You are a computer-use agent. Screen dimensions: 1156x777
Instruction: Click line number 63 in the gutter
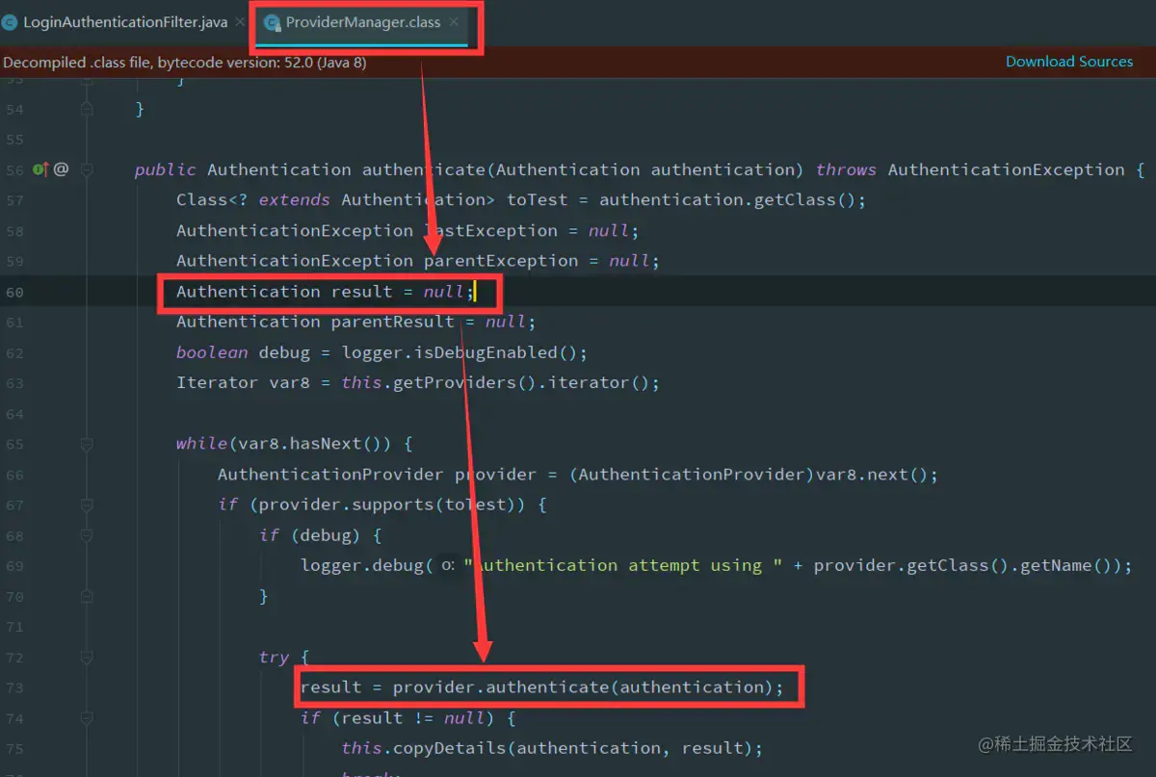(x=13, y=383)
